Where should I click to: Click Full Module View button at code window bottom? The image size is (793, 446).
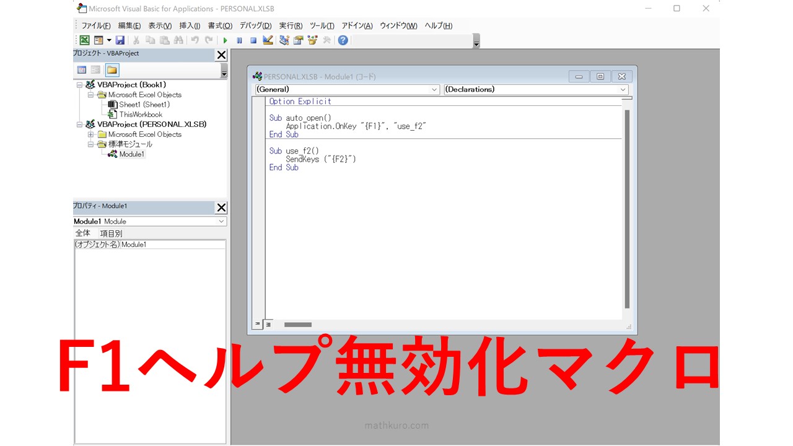tap(268, 324)
